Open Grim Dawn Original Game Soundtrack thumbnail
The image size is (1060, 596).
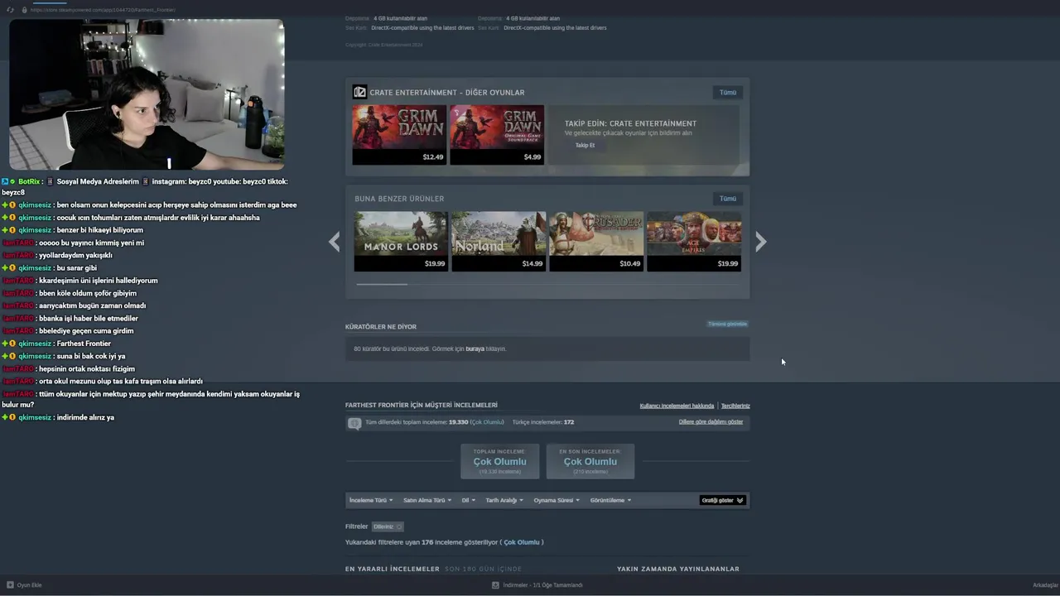pyautogui.click(x=497, y=134)
